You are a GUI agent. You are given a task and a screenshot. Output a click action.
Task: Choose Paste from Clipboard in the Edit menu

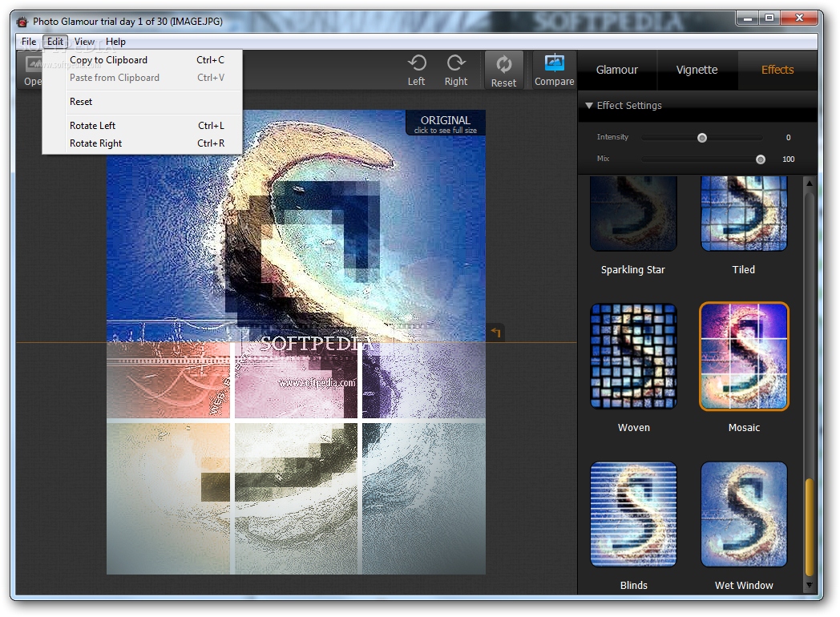[x=143, y=78]
